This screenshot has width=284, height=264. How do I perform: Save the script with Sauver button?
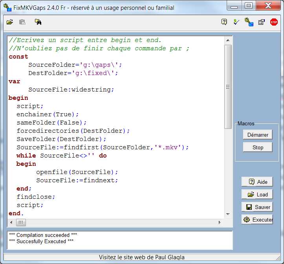click(x=257, y=207)
